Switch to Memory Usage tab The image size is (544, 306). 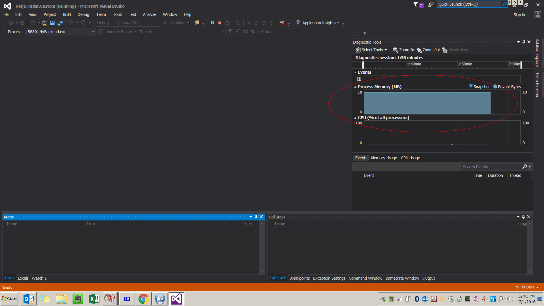384,158
